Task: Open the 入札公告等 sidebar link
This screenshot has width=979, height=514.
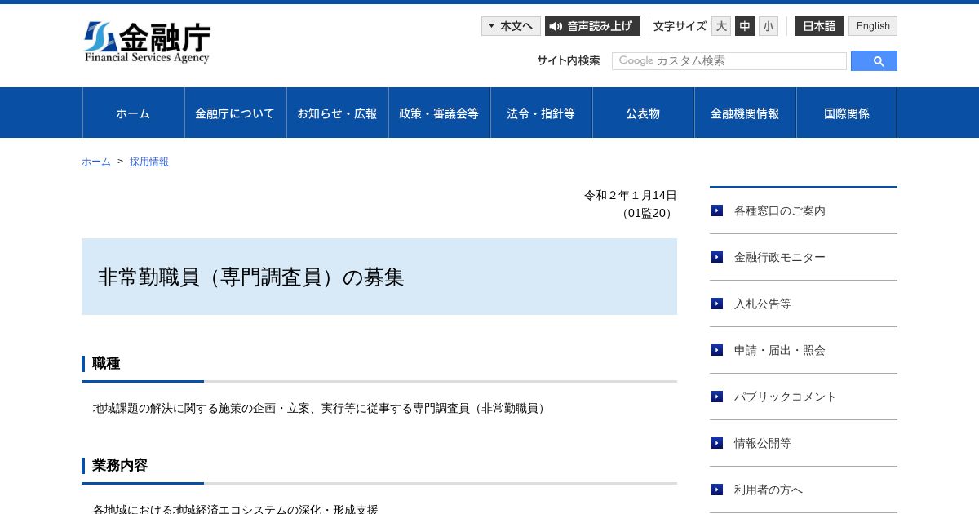Action: coord(763,304)
